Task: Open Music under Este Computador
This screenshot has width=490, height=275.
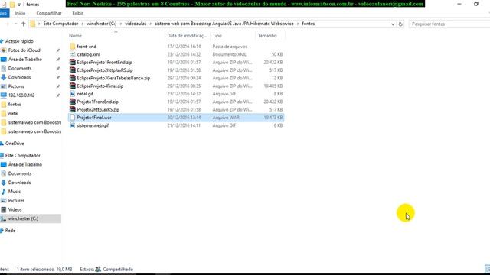Action: (15, 192)
